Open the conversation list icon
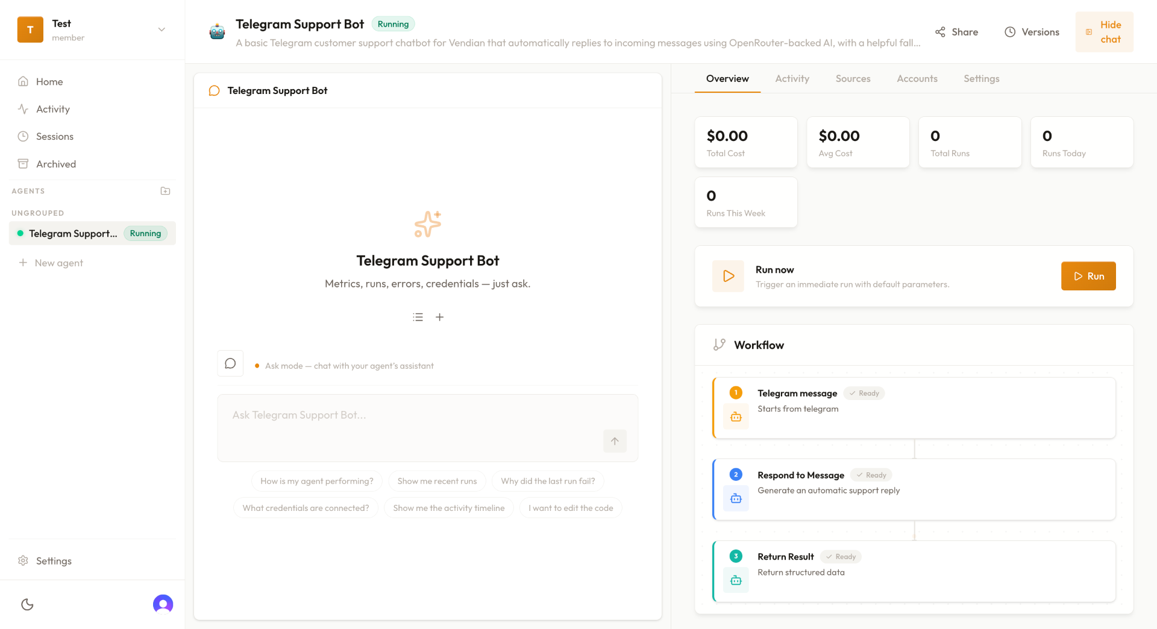Viewport: 1157px width, 629px height. pos(418,317)
